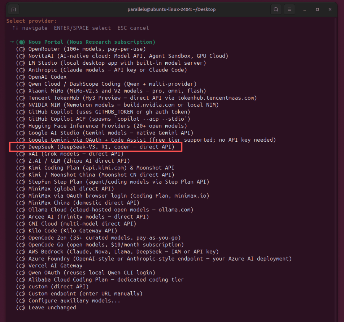344x322 pixels.
Task: Click 'OpenCode Go' provider text
Action: pos(46,245)
